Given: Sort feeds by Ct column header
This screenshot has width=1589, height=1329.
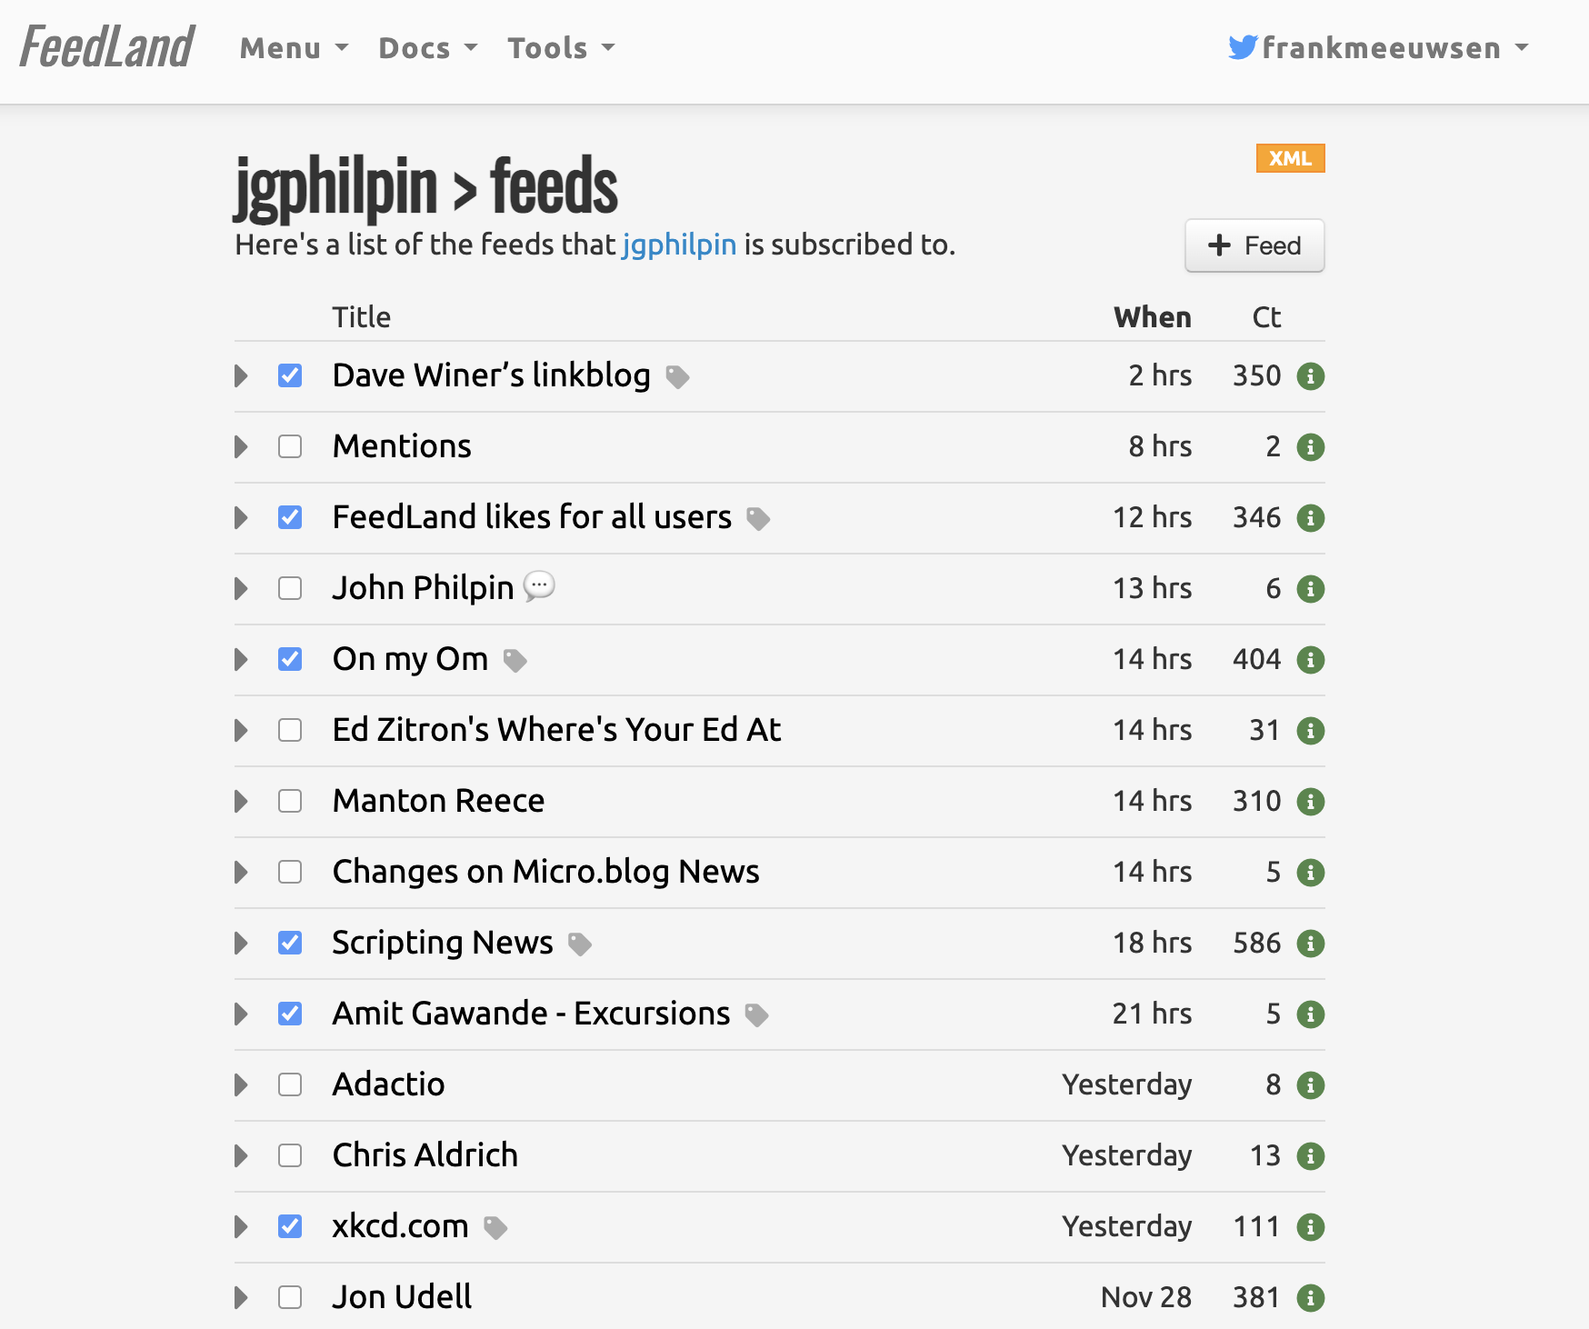Looking at the screenshot, I should click(x=1266, y=317).
